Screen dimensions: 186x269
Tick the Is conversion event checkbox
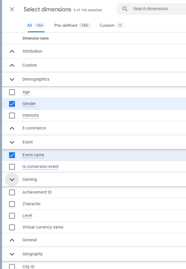[x=12, y=167]
